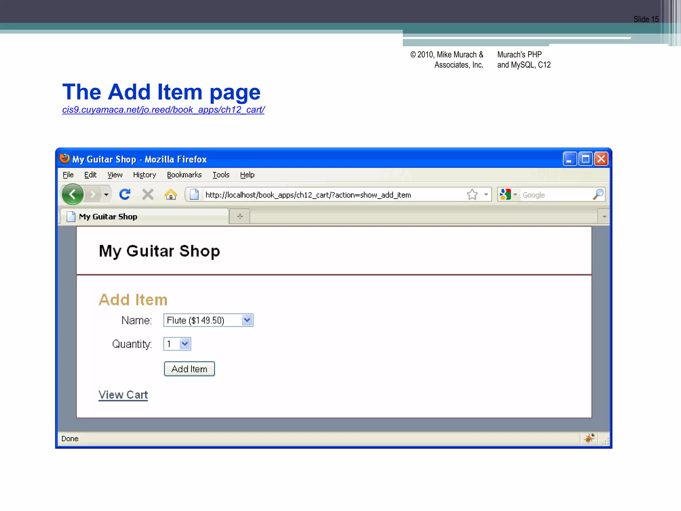Click the Add Item button
Viewport: 681px width, 511px height.
click(x=189, y=369)
